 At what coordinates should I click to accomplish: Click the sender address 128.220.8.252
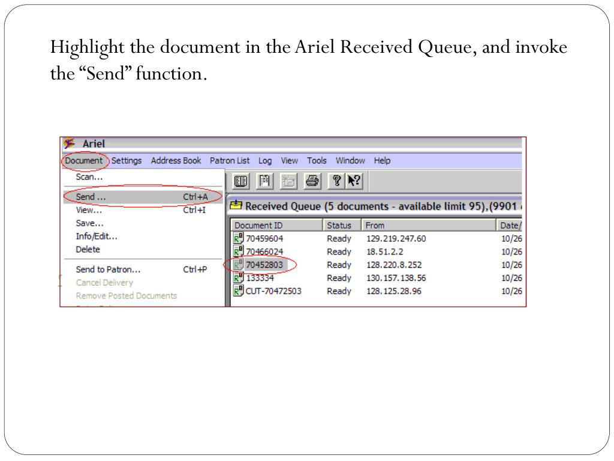click(394, 265)
